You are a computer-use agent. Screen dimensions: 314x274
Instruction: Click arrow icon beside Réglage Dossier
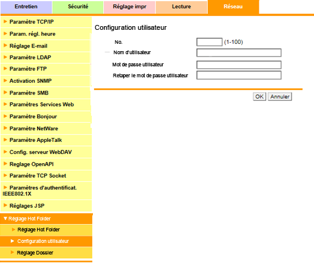[13, 252]
